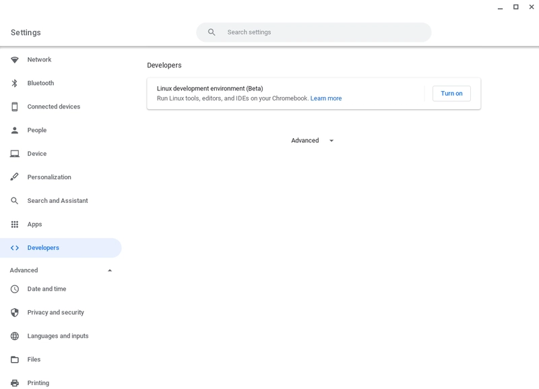Click the Connected devices phone icon
The height and width of the screenshot is (389, 539).
(15, 107)
